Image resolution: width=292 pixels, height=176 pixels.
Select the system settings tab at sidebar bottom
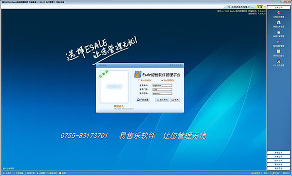pos(278,168)
